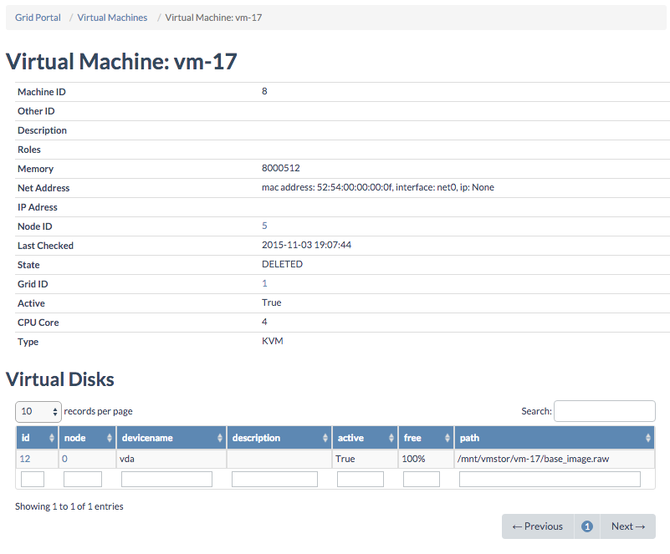
Task: Follow the Grid ID 1 link
Action: 264,283
